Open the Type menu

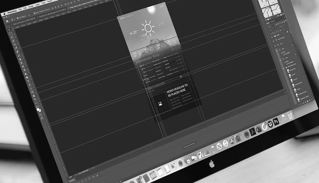(43, 3)
